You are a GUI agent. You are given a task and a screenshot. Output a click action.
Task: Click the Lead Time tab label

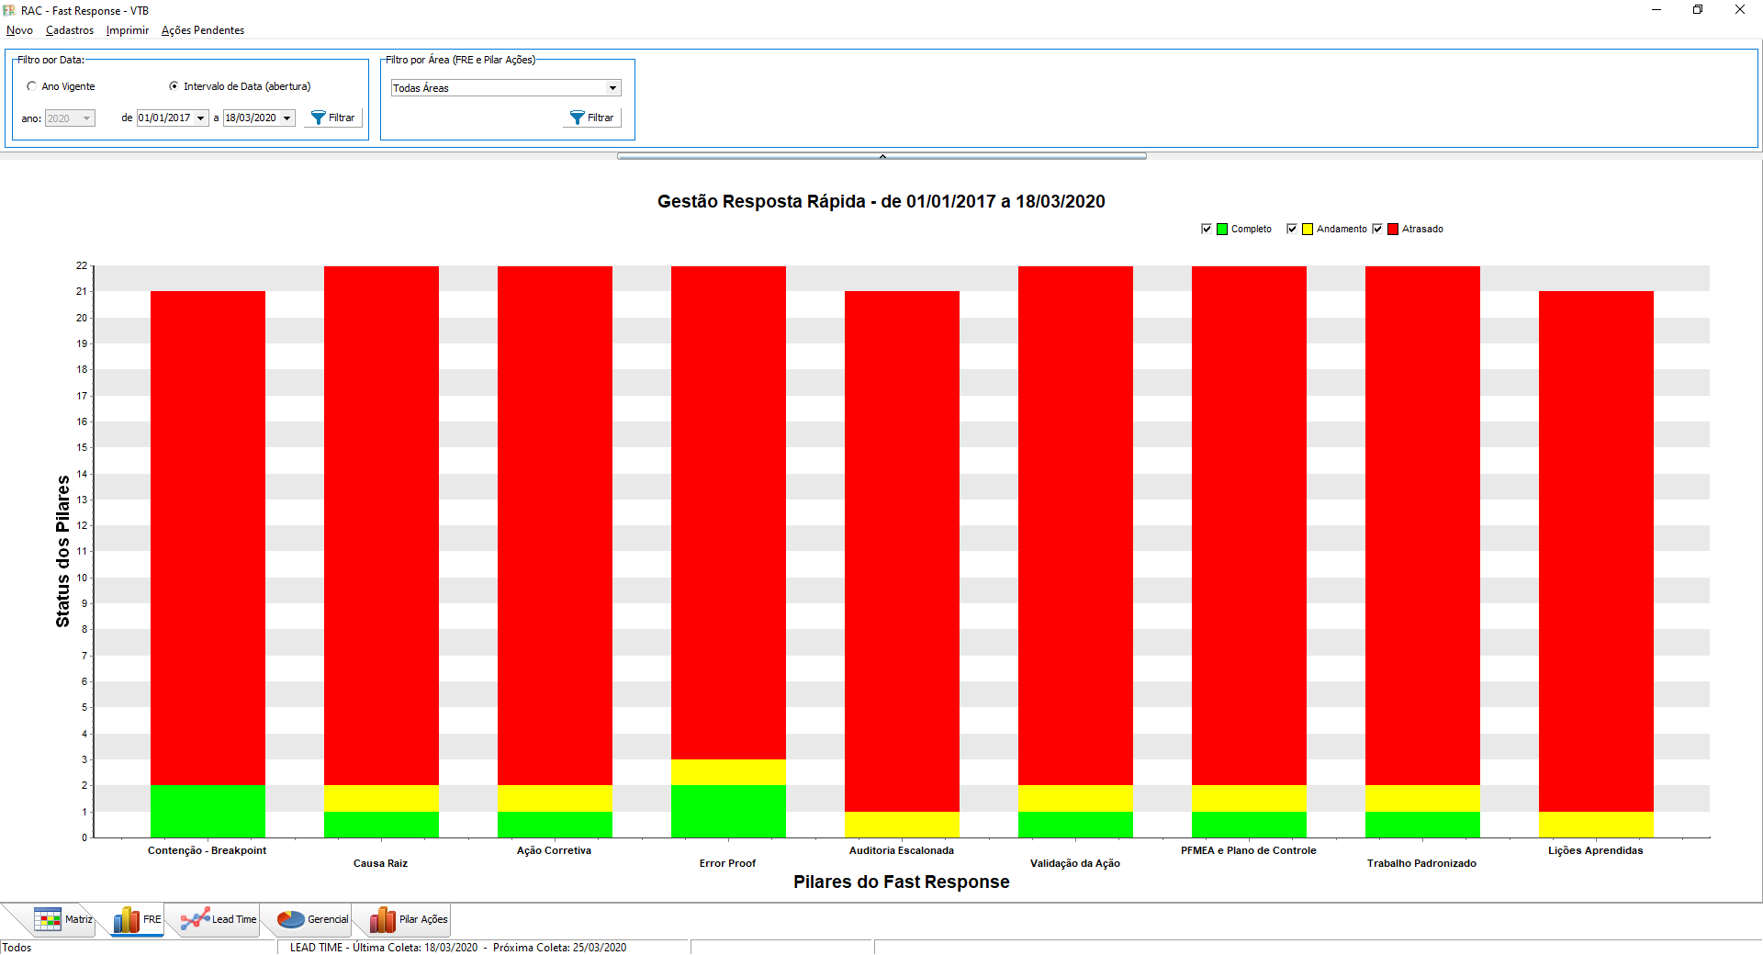(x=234, y=919)
